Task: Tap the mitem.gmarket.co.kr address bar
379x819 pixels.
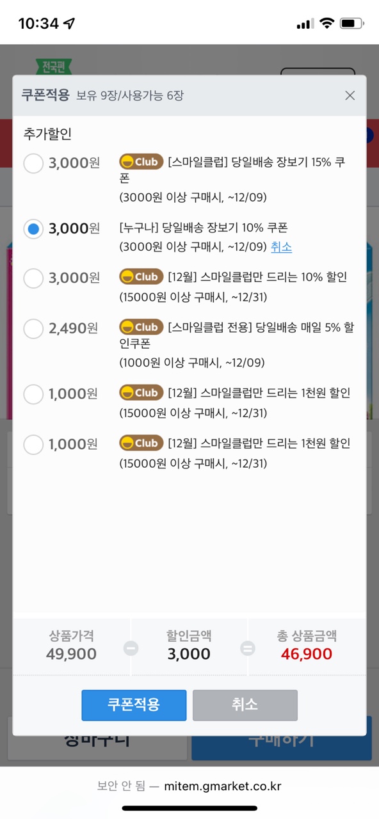Action: (189, 786)
